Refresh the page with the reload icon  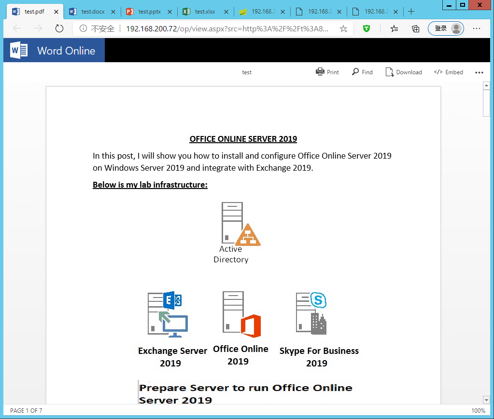coord(59,28)
